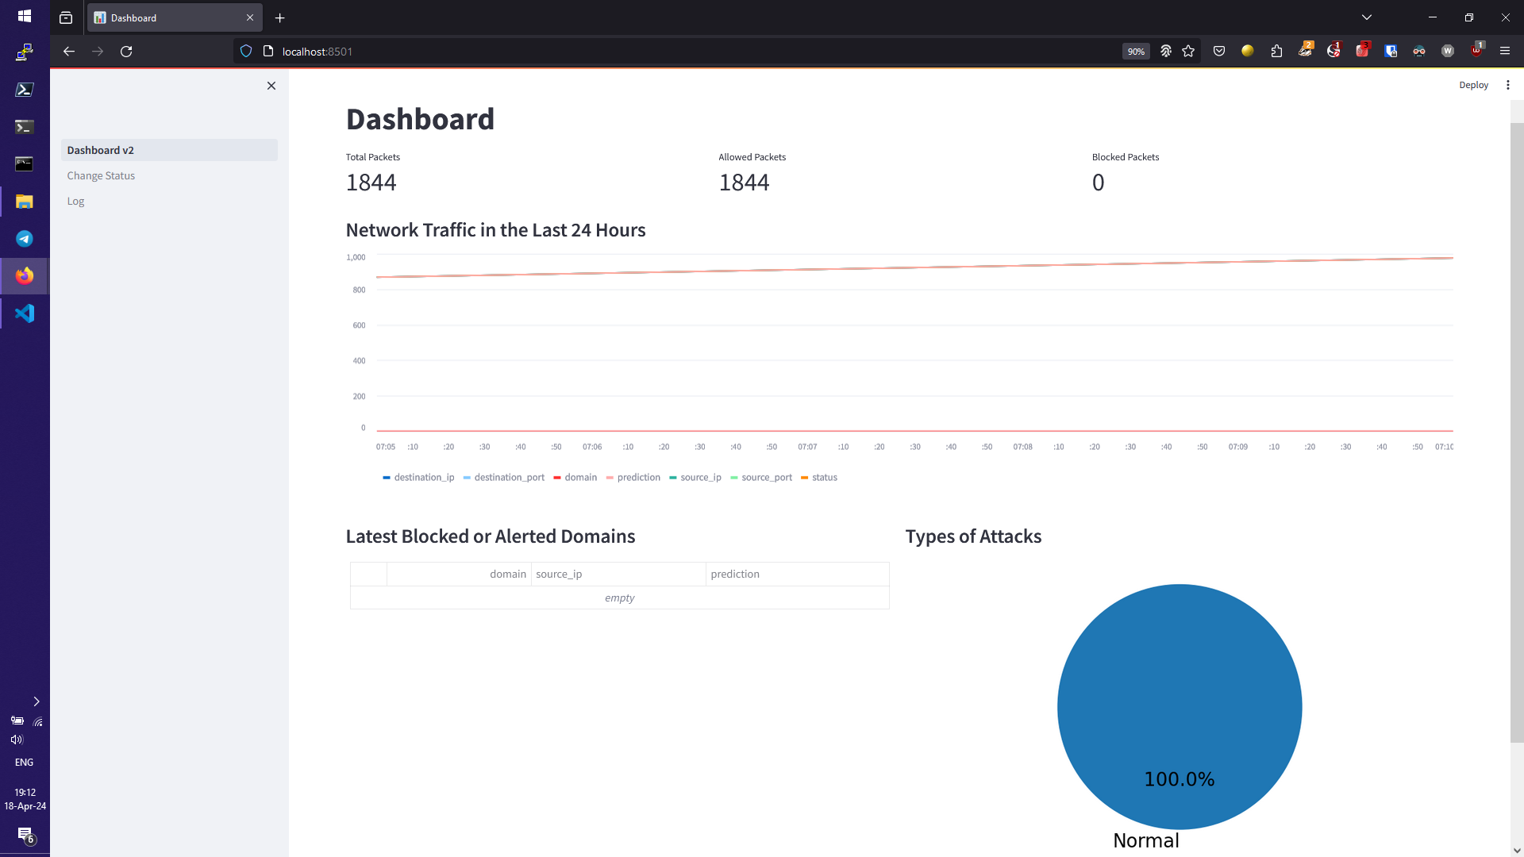The width and height of the screenshot is (1524, 857).
Task: Click the domain column header
Action: (x=459, y=575)
